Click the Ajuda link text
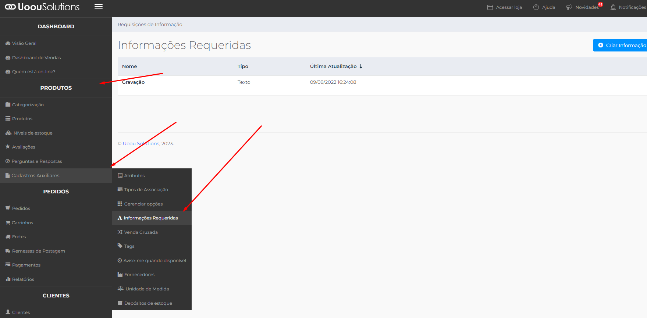 click(x=548, y=7)
